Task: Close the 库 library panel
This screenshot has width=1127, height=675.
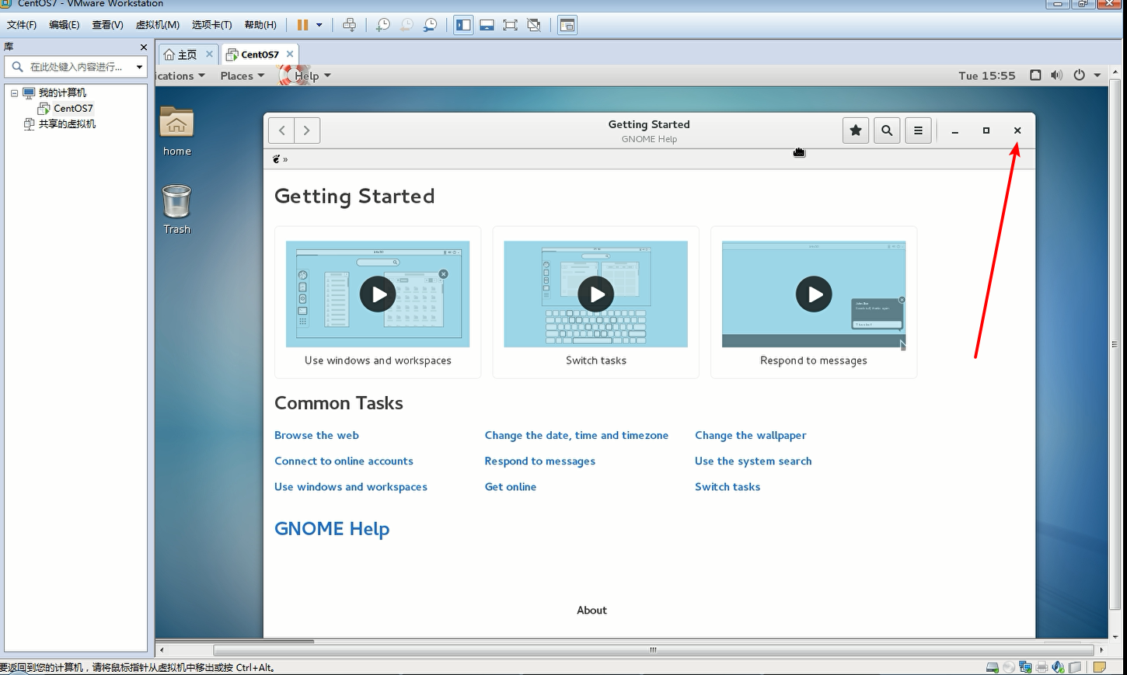Action: [143, 47]
